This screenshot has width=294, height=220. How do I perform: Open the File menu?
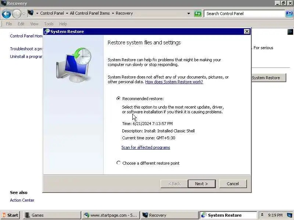(9, 24)
